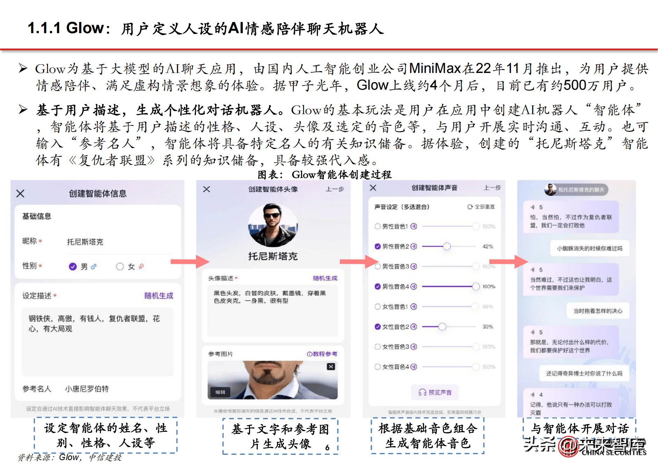Play voice message starting 那就是，无论付出
This screenshot has height=466, width=658.
[533, 332]
